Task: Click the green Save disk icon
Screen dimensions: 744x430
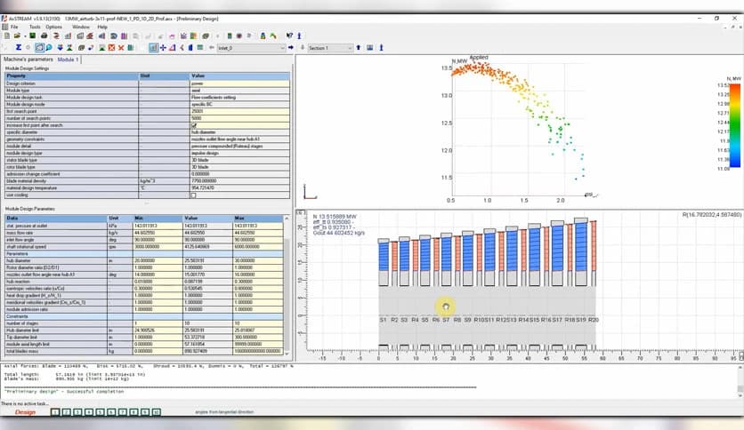Action: [32, 36]
